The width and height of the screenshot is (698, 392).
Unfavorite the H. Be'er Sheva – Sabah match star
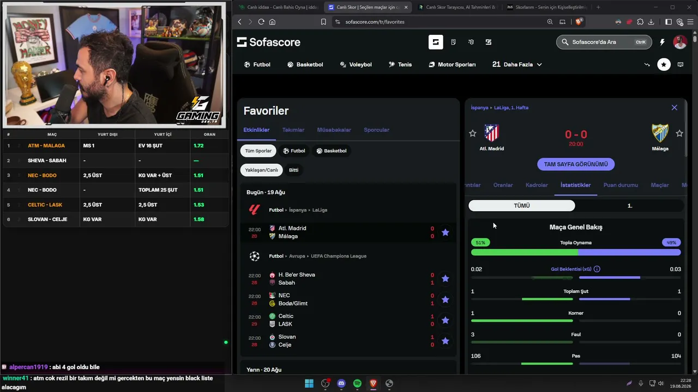pos(445,279)
